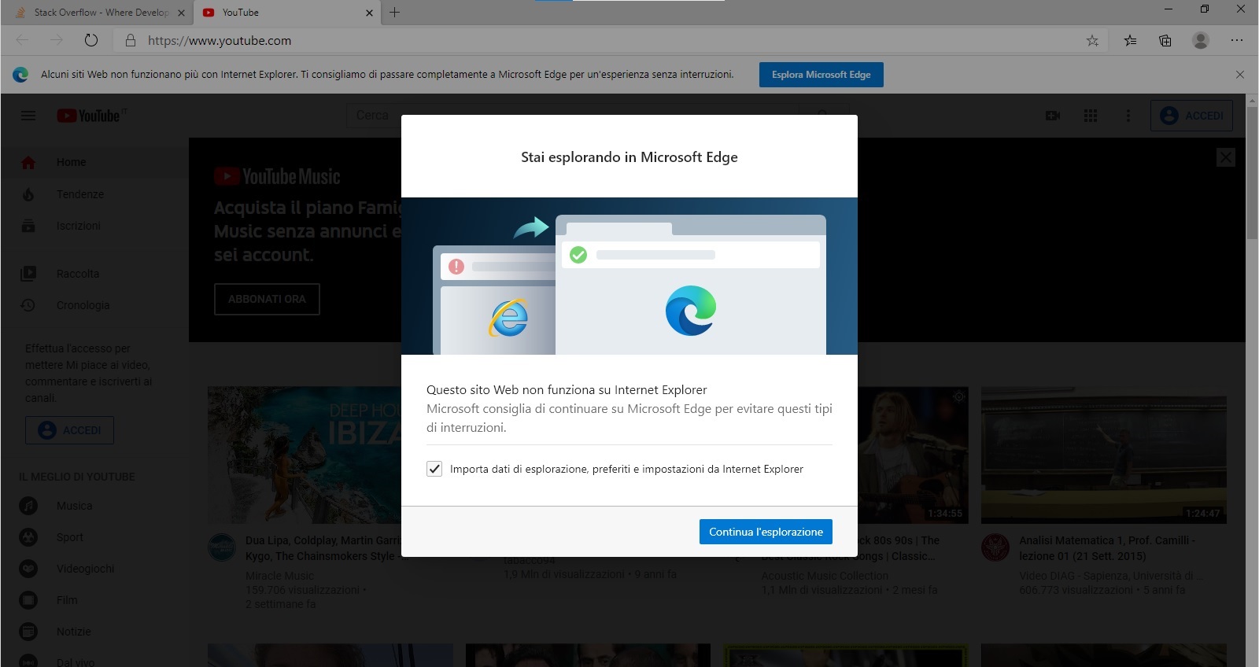Click the Iscrizioni subscriptions icon
This screenshot has width=1259, height=667.
(x=28, y=226)
